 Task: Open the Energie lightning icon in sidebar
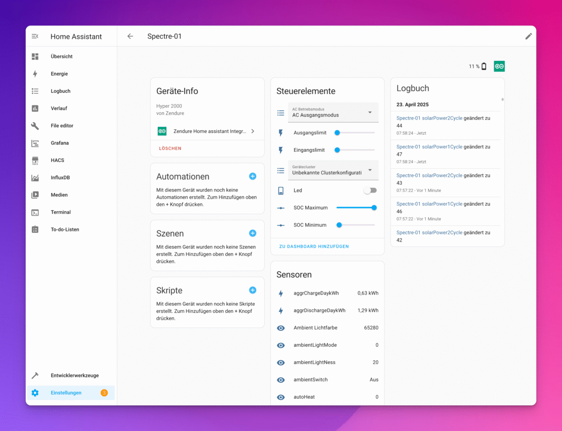(x=35, y=74)
